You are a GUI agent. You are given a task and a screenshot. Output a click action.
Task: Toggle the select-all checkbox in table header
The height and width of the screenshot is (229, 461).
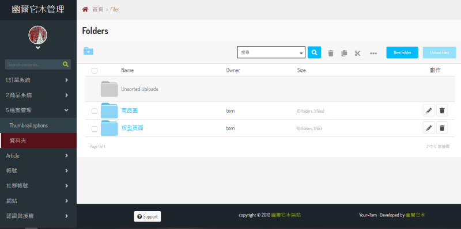point(95,70)
